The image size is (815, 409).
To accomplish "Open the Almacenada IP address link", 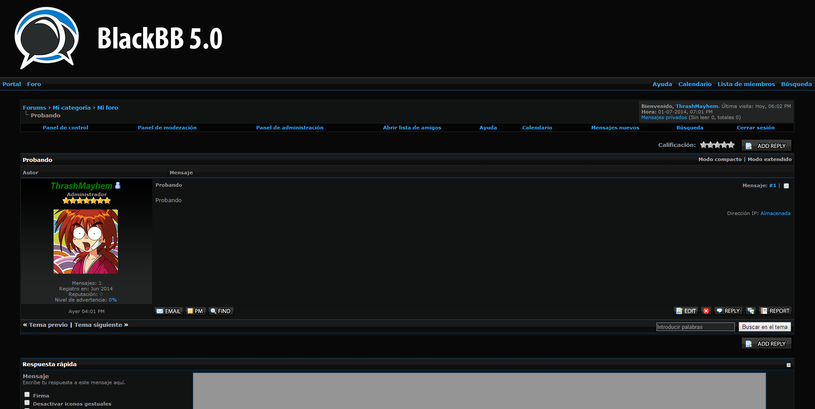I will (775, 213).
